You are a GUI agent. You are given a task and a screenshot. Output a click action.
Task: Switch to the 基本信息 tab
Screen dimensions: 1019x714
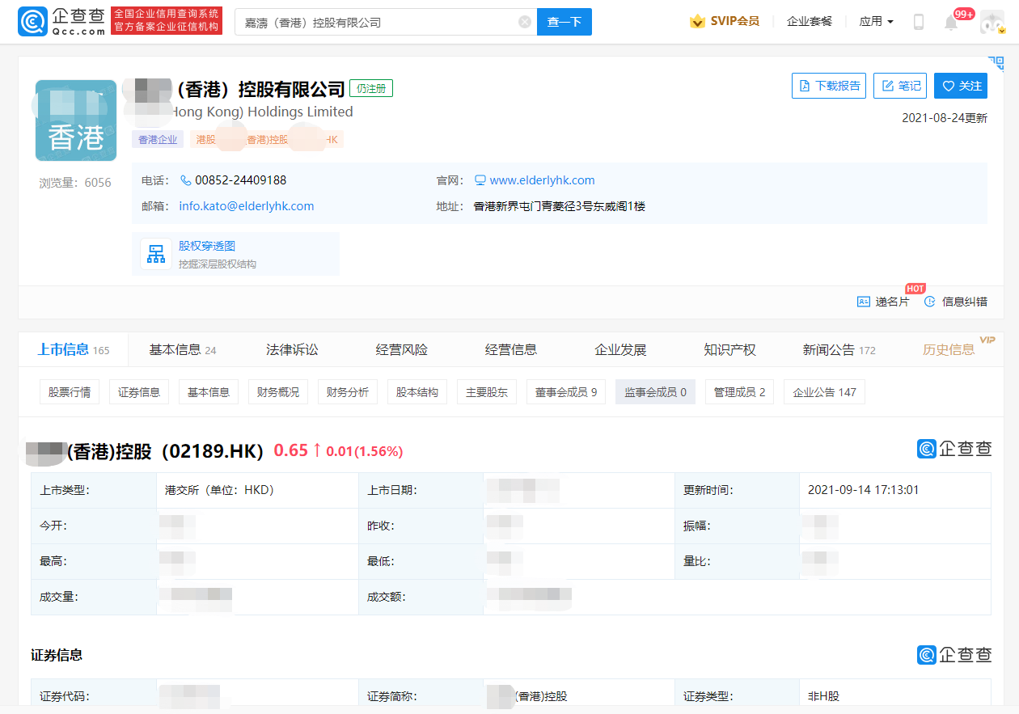point(182,350)
